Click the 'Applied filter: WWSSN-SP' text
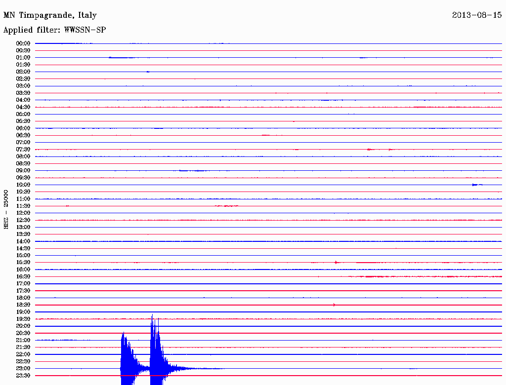This screenshot has height=385, width=506. (x=54, y=30)
